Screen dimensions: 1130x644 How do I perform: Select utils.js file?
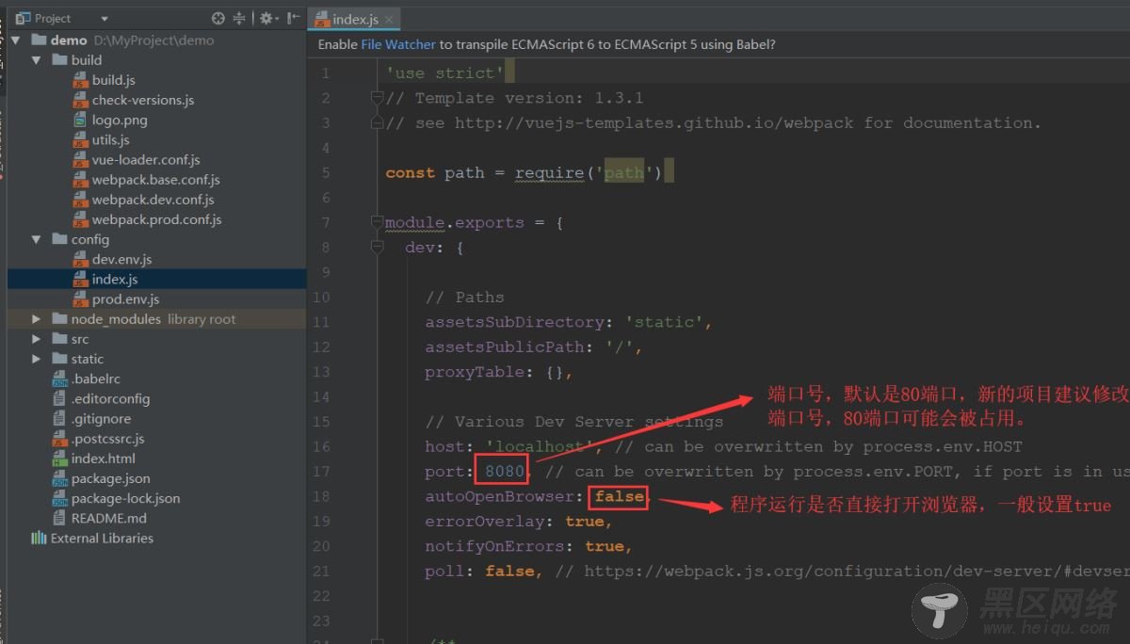tap(110, 139)
